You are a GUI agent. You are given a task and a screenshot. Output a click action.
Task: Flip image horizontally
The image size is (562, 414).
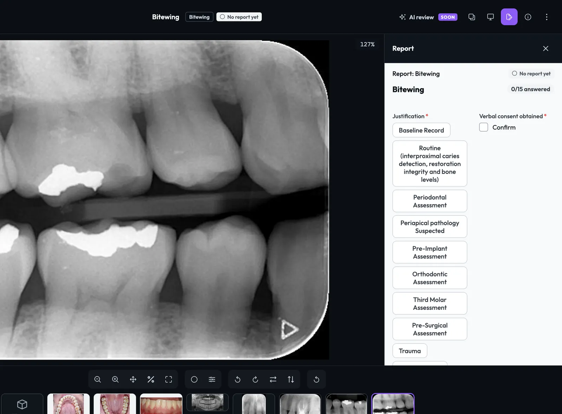[273, 379]
